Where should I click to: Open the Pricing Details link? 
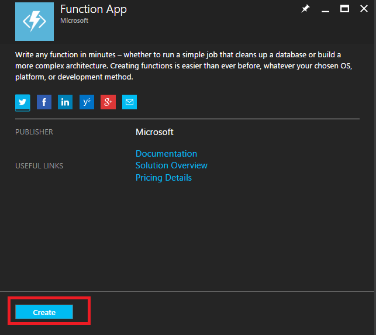164,178
